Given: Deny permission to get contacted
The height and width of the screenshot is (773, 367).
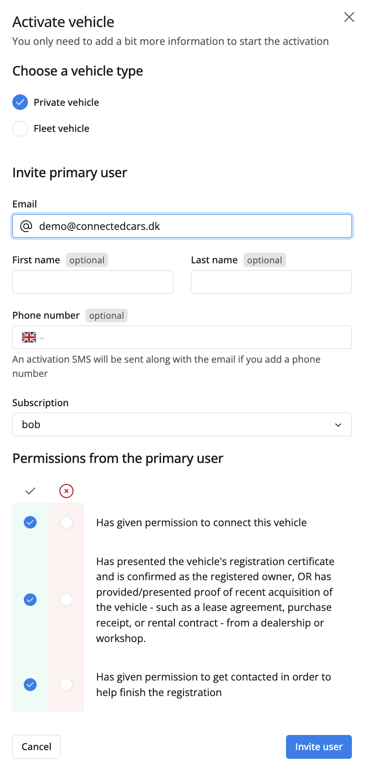Looking at the screenshot, I should click(x=66, y=685).
